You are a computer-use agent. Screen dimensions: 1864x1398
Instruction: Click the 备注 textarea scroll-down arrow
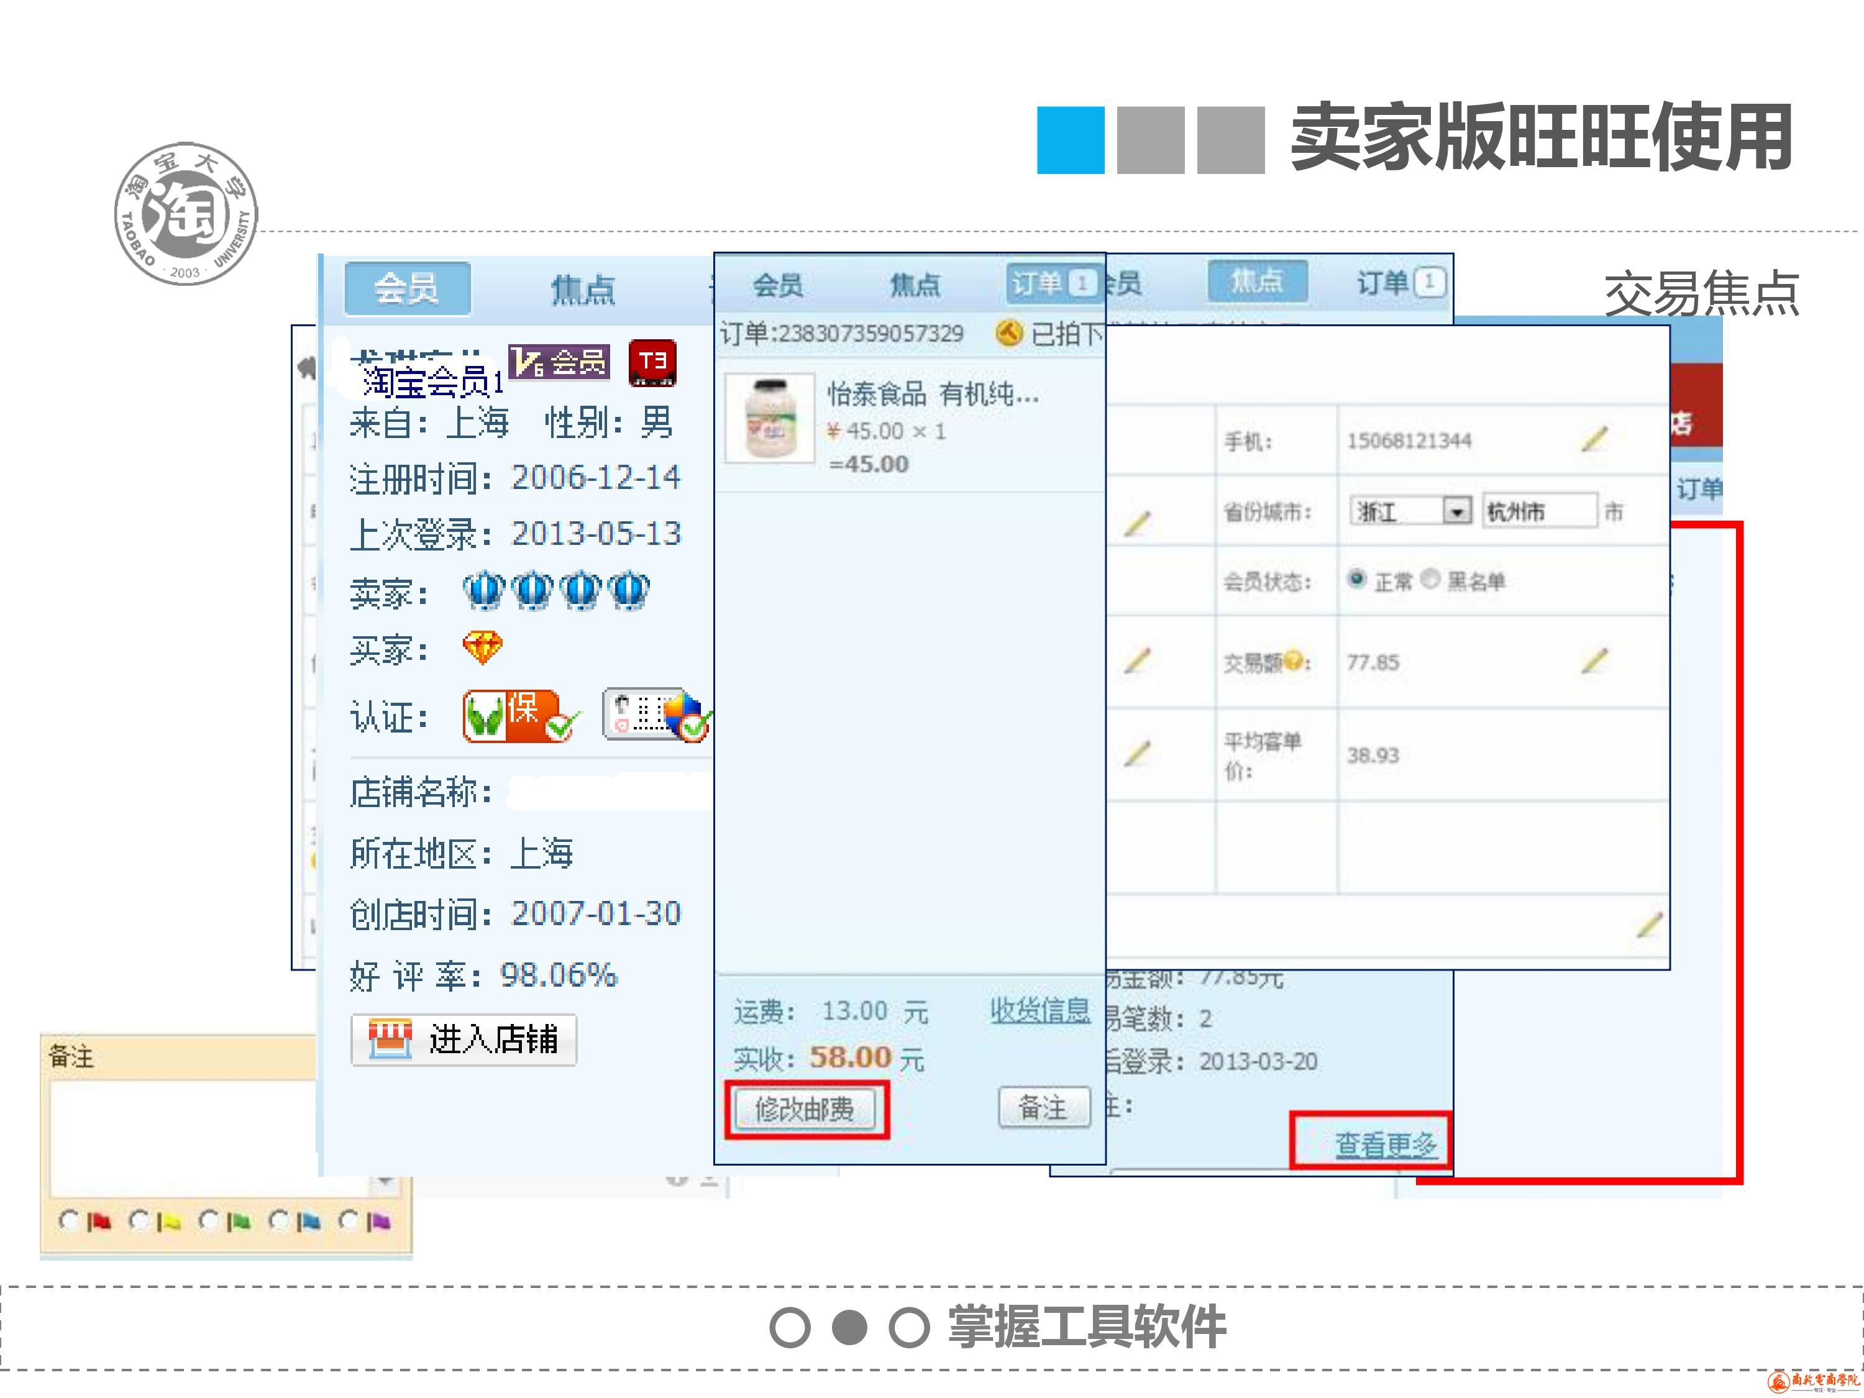coord(384,1182)
